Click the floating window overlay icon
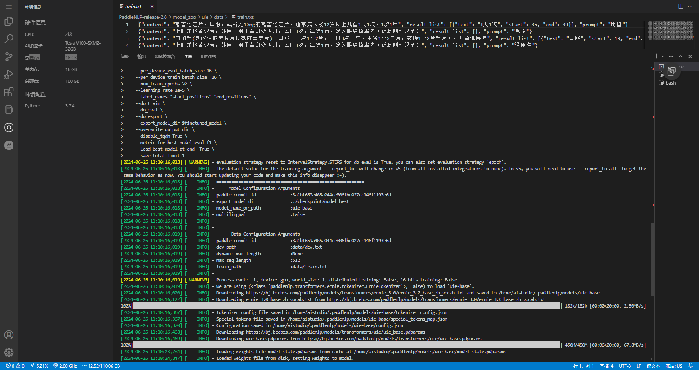The image size is (699, 370). (671, 71)
